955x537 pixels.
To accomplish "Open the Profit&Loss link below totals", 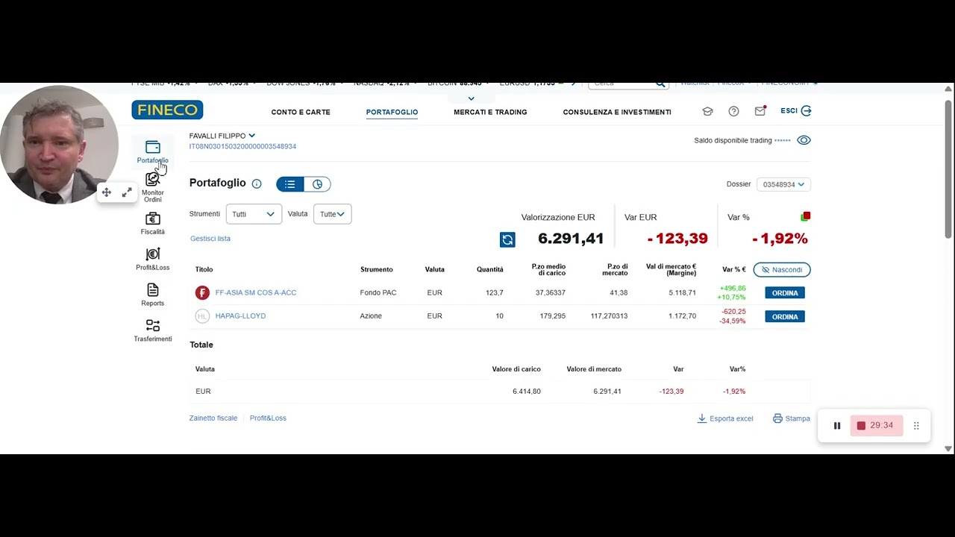I will click(268, 418).
